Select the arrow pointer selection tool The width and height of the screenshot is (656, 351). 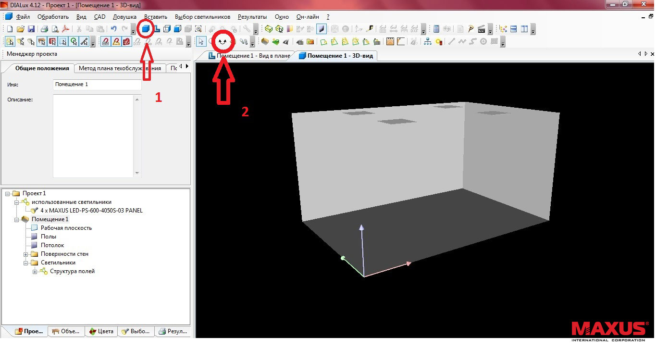(x=202, y=42)
